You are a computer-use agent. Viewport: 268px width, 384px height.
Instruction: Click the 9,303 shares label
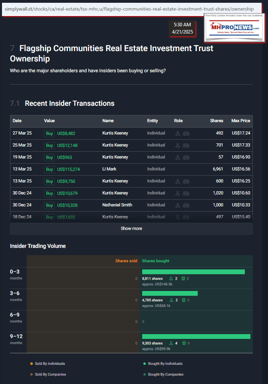point(153,343)
